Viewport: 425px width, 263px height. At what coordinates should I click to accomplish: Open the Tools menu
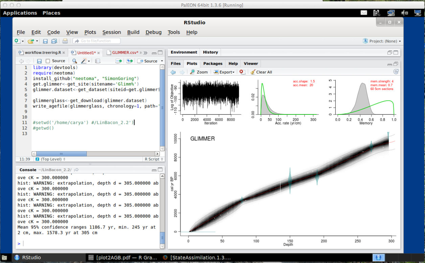(174, 32)
